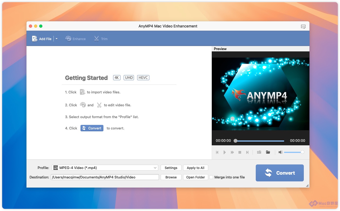Open the feedback message icon in title bar
This screenshot has height=211, width=340.
point(303,26)
